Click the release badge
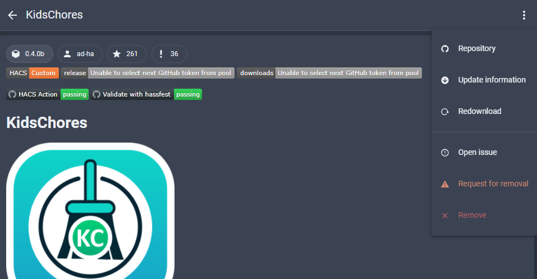The width and height of the screenshot is (537, 279). point(148,73)
